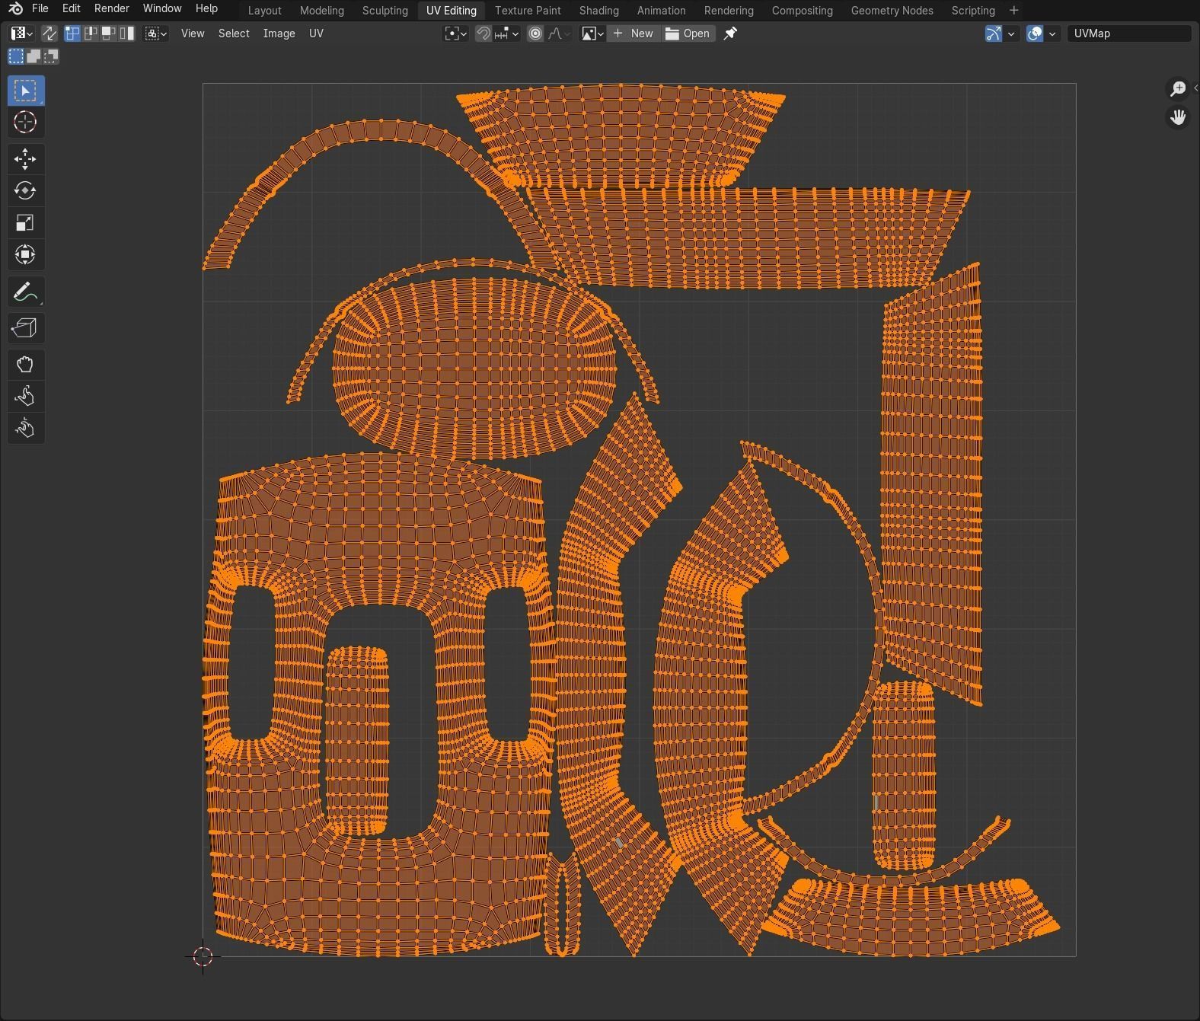
Task: Enable island select mode
Action: [127, 34]
